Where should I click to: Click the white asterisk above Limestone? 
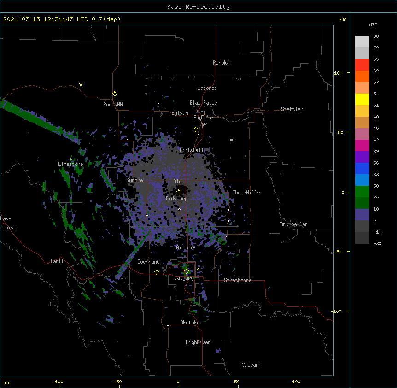tap(71, 159)
